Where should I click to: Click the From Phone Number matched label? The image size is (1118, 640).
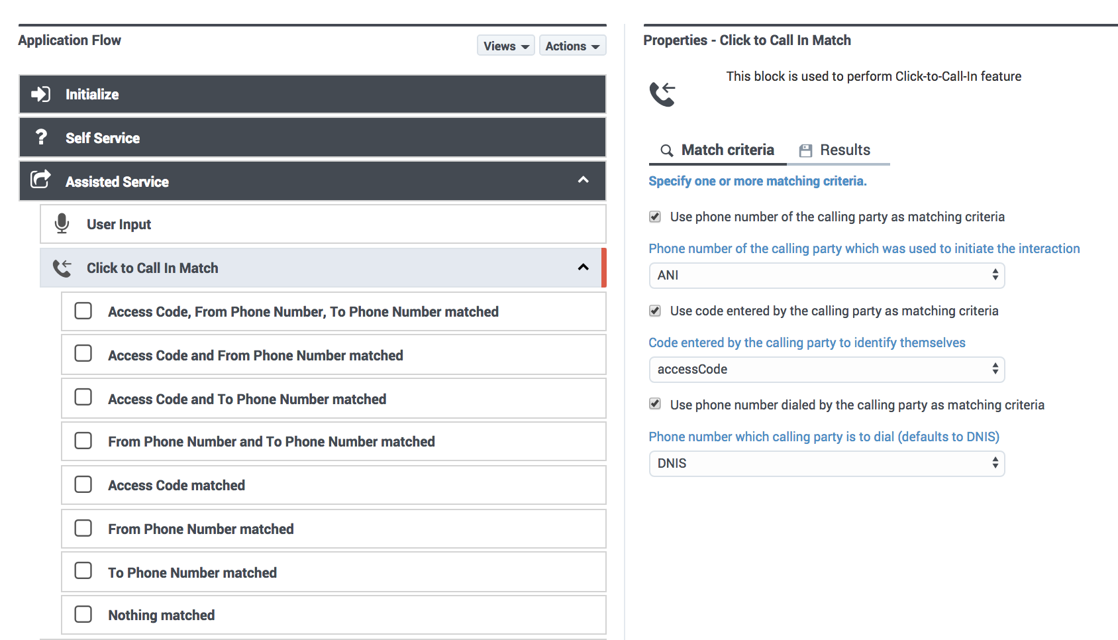tap(201, 529)
